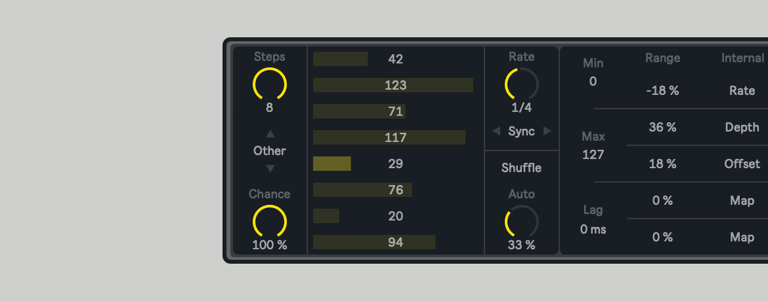Select the Other step mode label
Screen dimensions: 768x301
270,151
